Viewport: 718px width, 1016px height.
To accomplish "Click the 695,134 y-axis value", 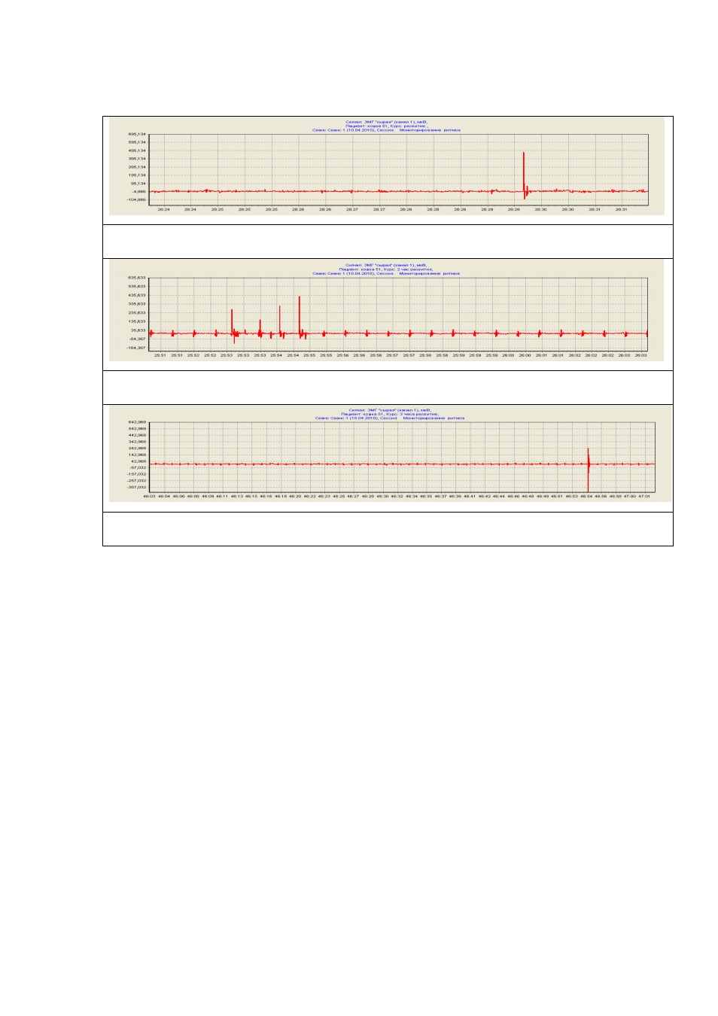I will tap(137, 134).
